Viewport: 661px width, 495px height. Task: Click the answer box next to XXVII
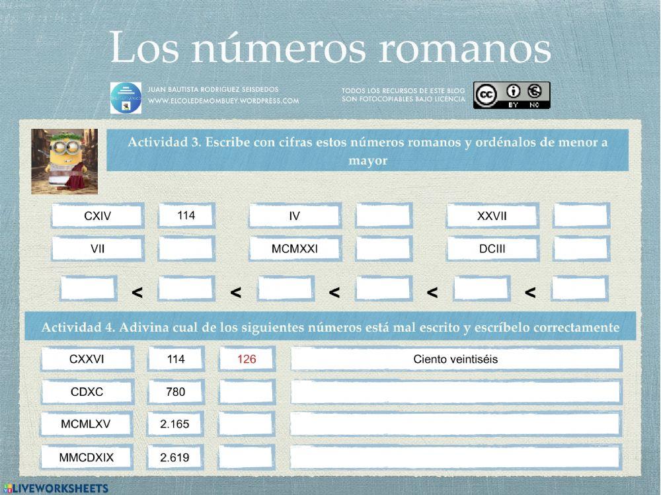click(580, 215)
